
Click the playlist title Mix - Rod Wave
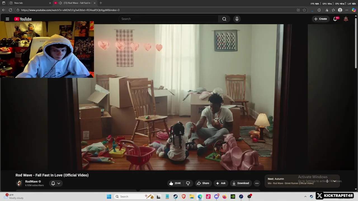(x=291, y=183)
